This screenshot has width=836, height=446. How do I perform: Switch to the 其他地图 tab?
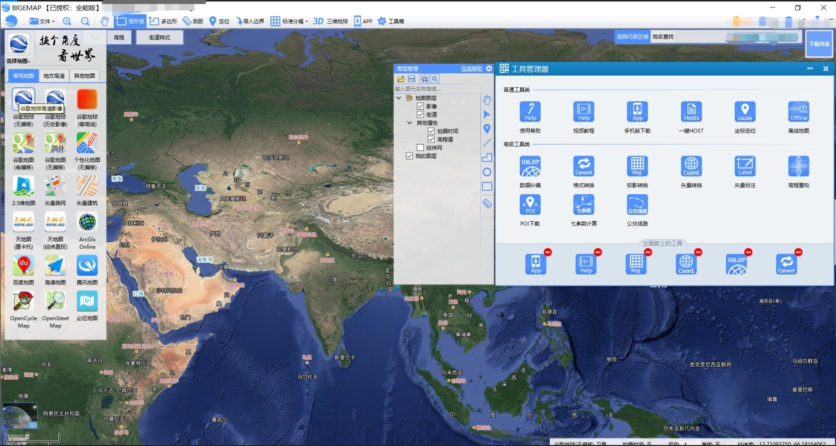tap(84, 76)
